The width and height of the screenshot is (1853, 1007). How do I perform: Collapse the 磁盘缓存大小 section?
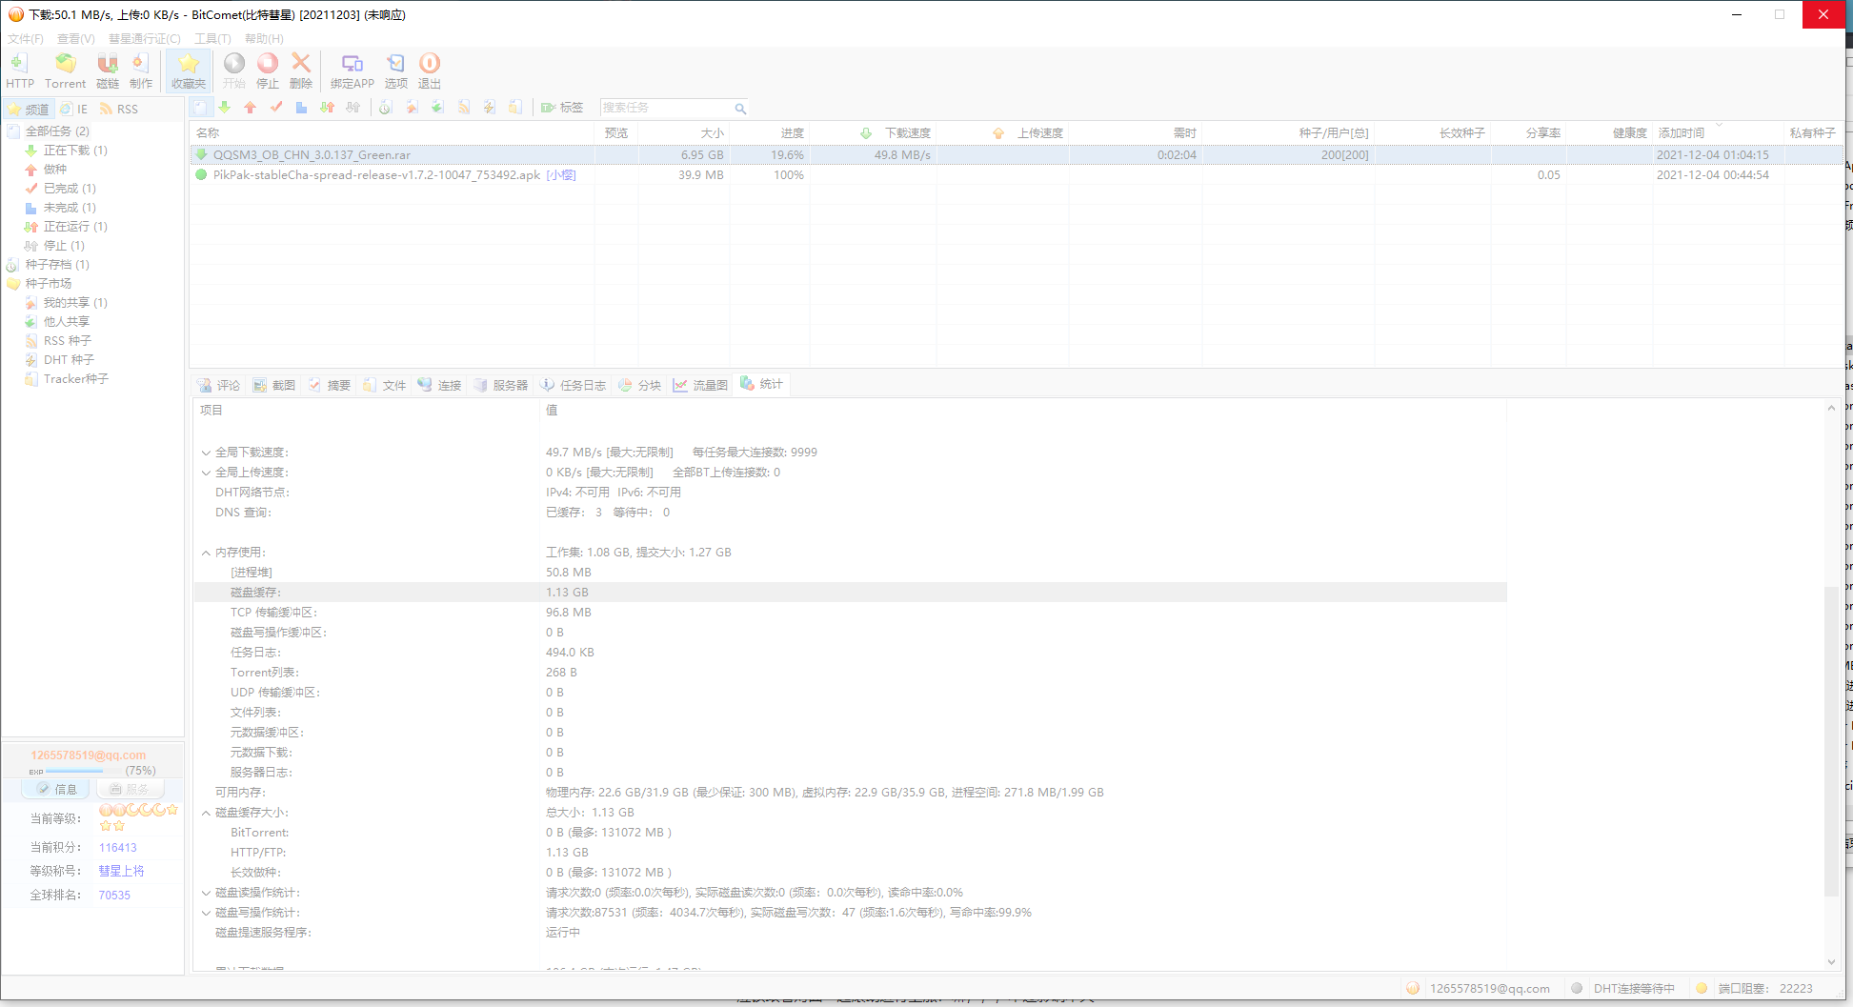pyautogui.click(x=206, y=813)
